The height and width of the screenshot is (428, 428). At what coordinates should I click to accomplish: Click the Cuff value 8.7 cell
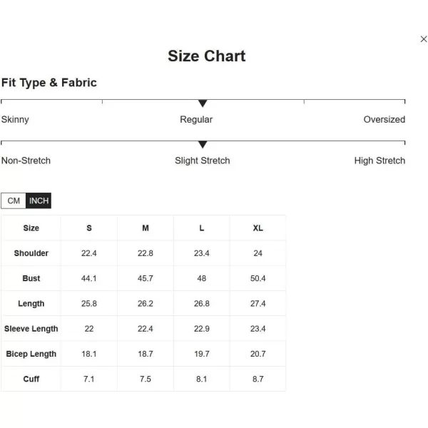[x=258, y=379]
